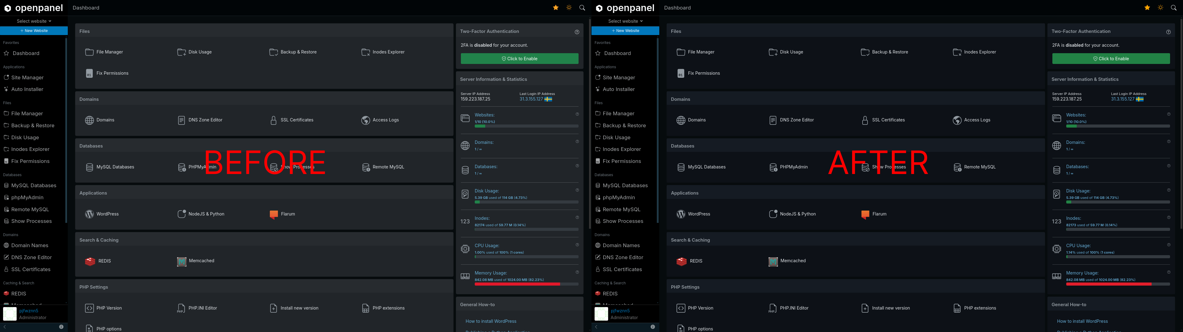Click openpanel logo in BEFORE panel header
The height and width of the screenshot is (332, 1183).
pos(34,8)
